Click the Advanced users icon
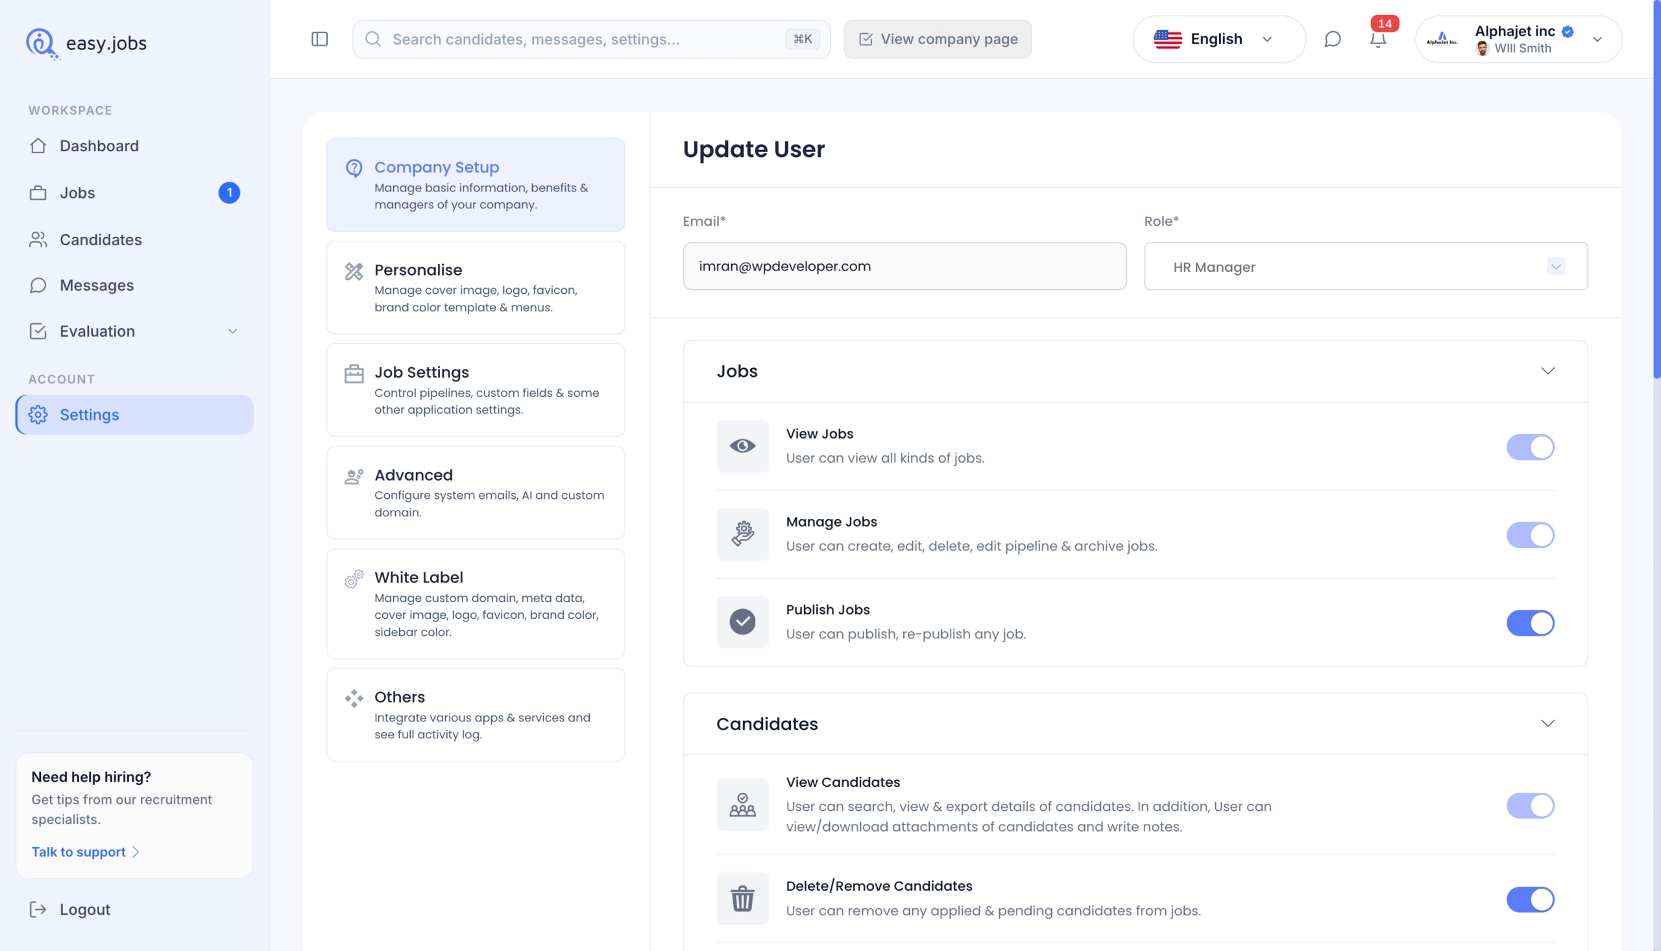The height and width of the screenshot is (951, 1661). pos(354,476)
